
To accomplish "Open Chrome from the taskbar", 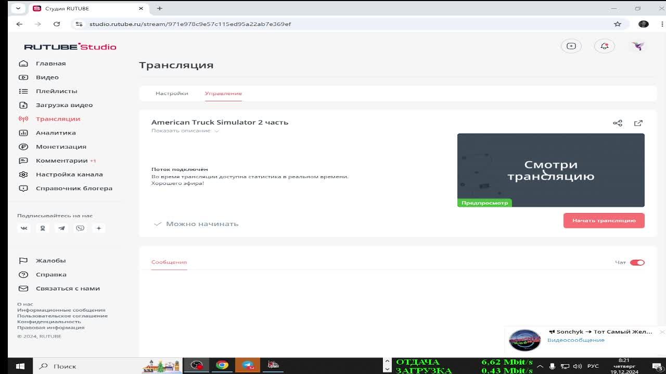I will (x=222, y=366).
